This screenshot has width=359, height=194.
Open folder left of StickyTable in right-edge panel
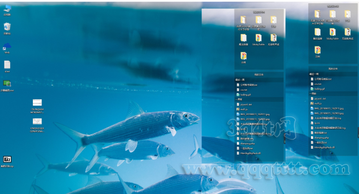[317, 34]
